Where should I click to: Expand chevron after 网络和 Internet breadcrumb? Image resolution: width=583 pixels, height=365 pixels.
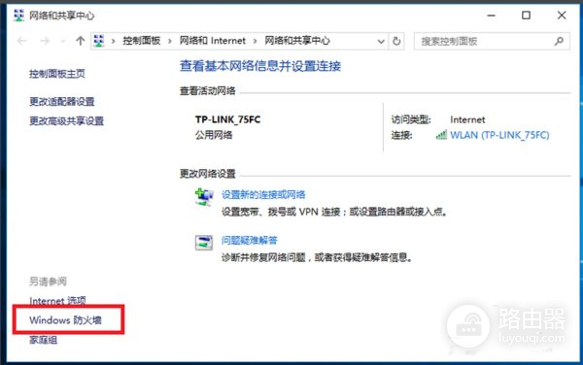(x=255, y=41)
